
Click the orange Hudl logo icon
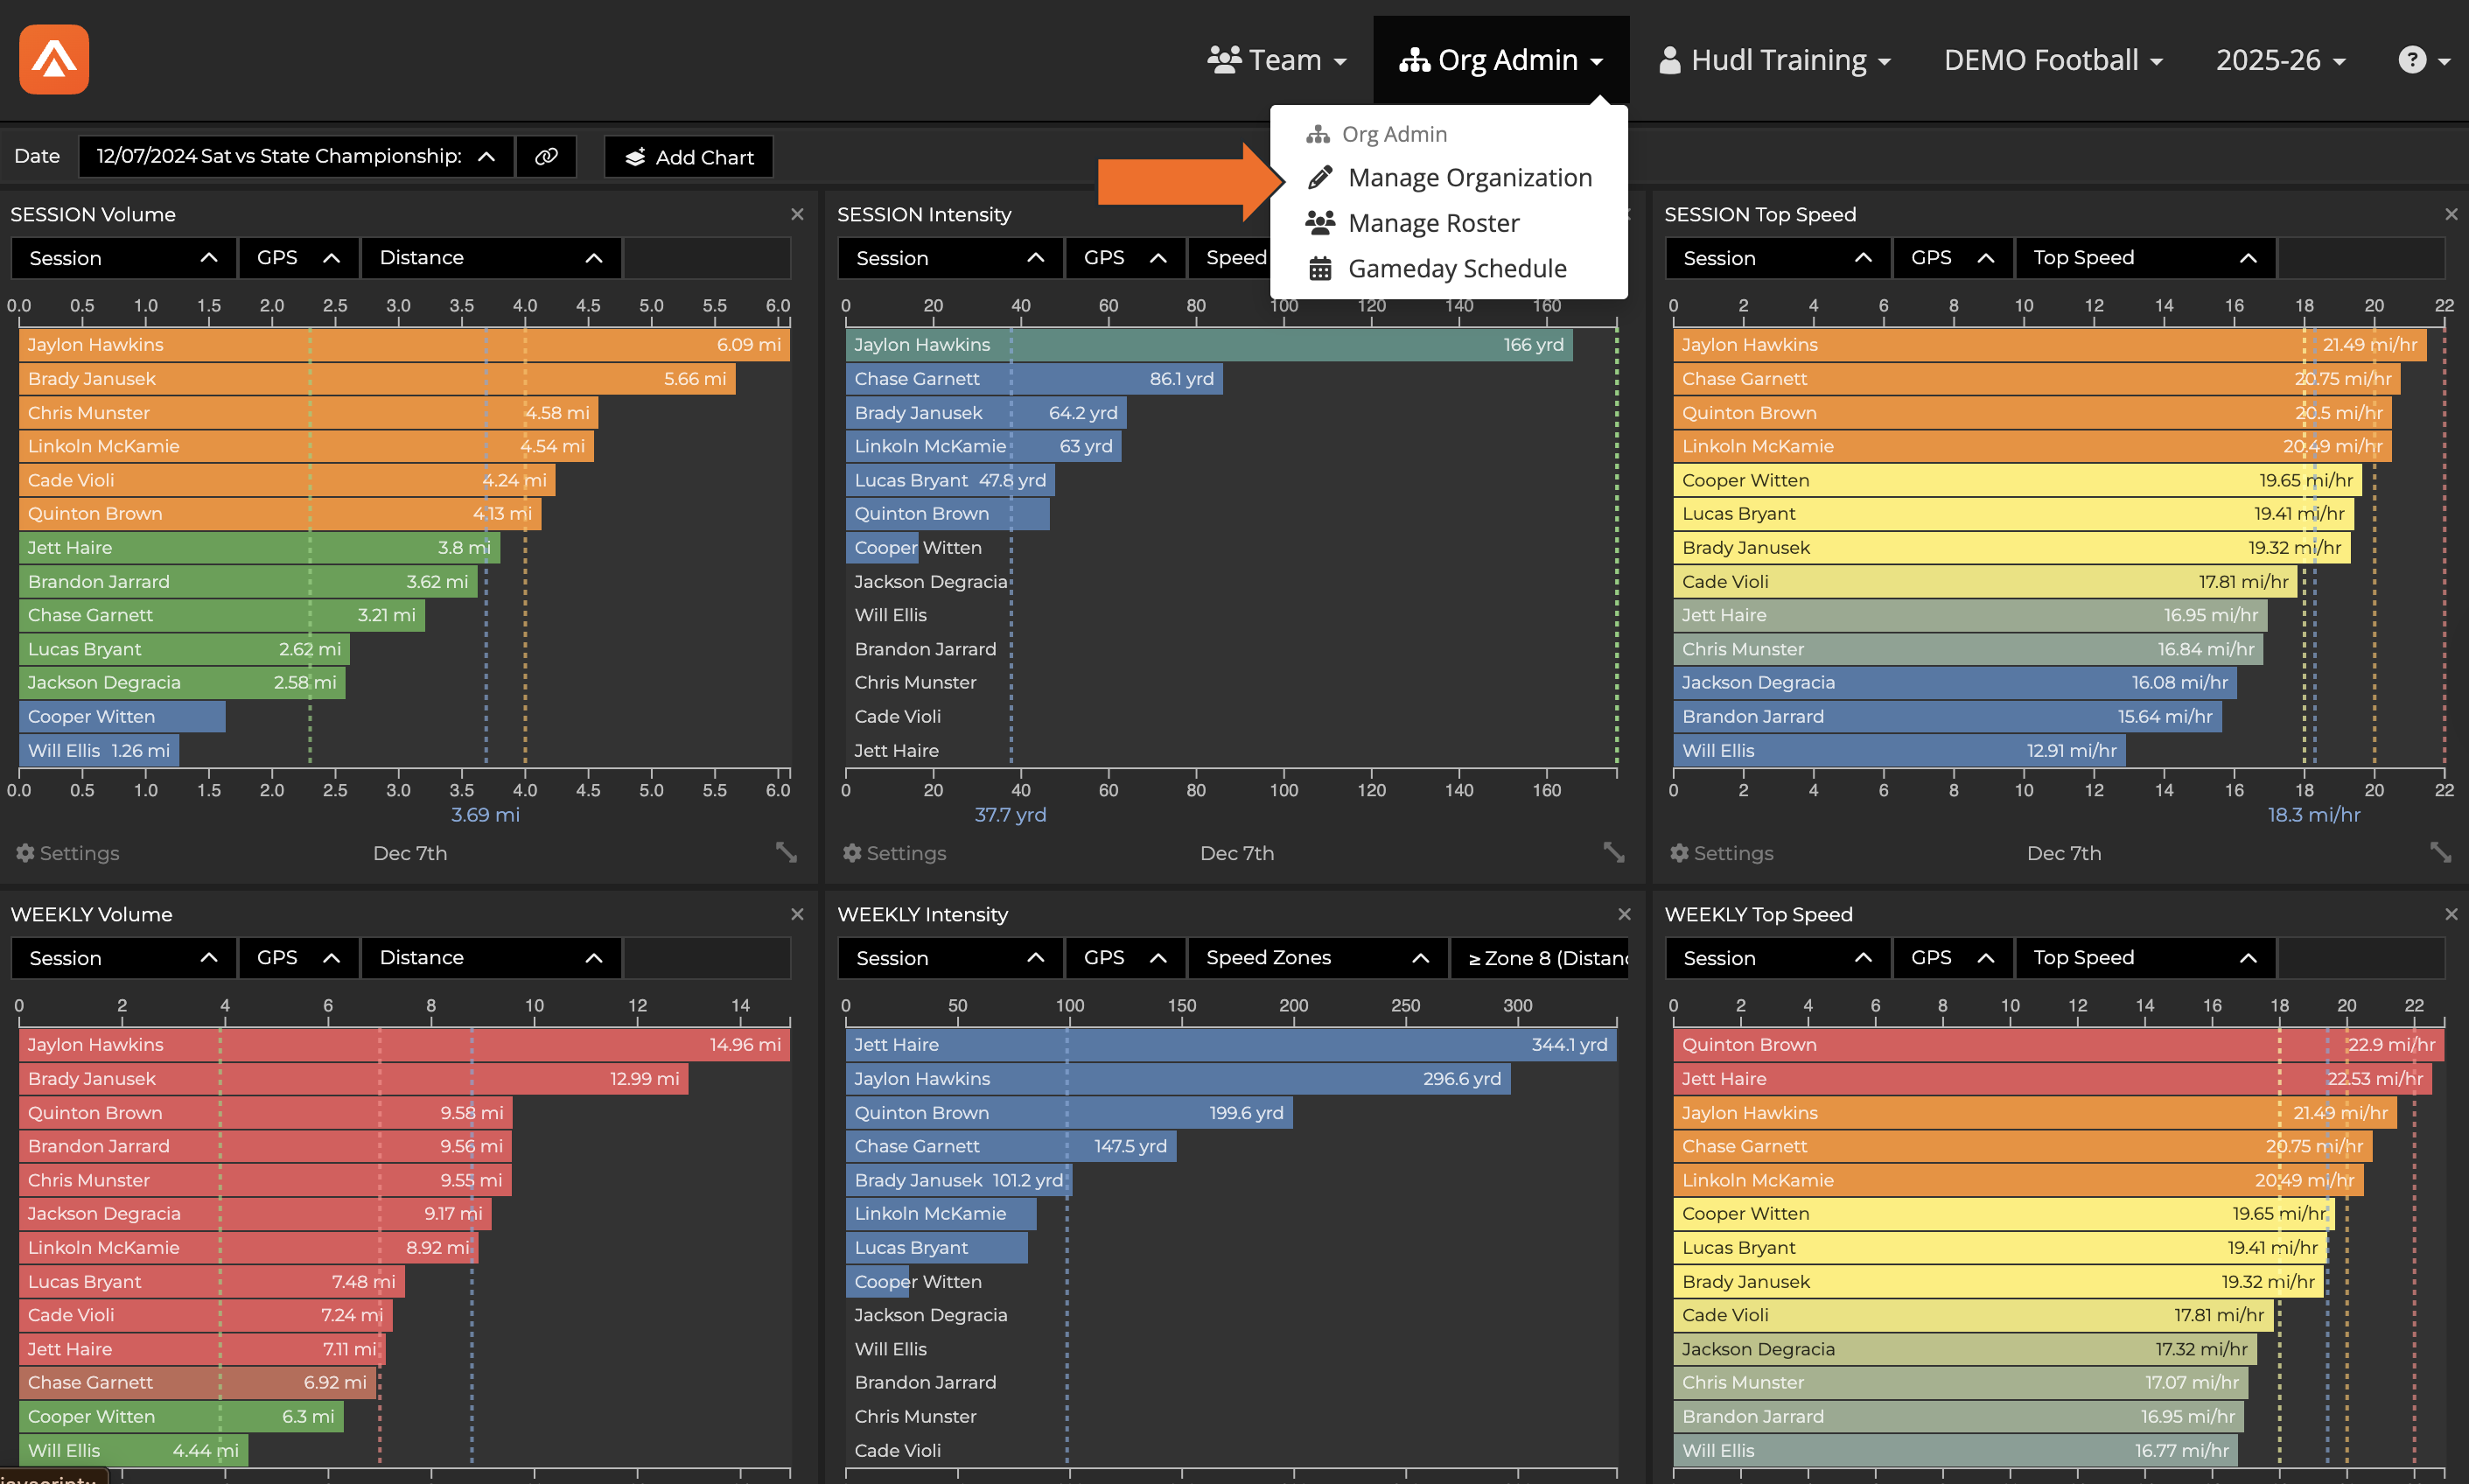click(x=54, y=59)
